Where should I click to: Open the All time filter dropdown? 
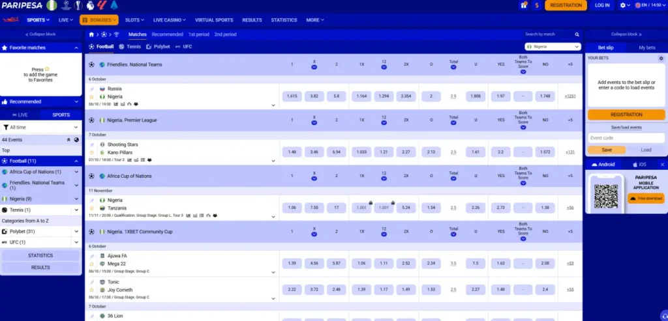[x=41, y=127]
